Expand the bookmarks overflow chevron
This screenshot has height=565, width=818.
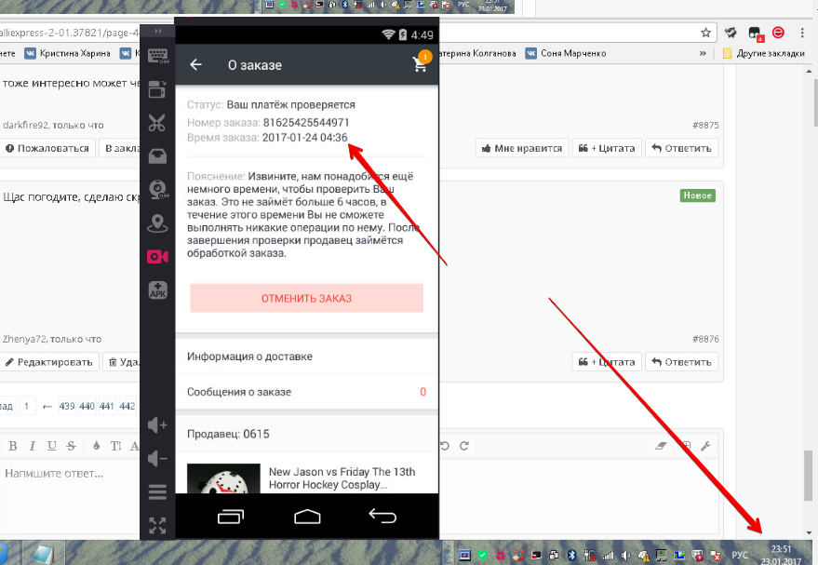[x=703, y=53]
